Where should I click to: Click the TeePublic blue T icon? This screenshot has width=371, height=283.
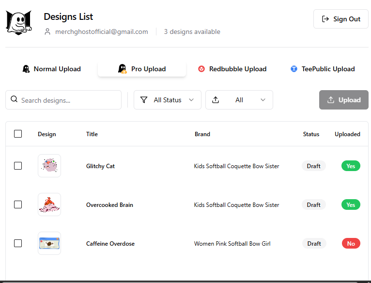tap(294, 69)
